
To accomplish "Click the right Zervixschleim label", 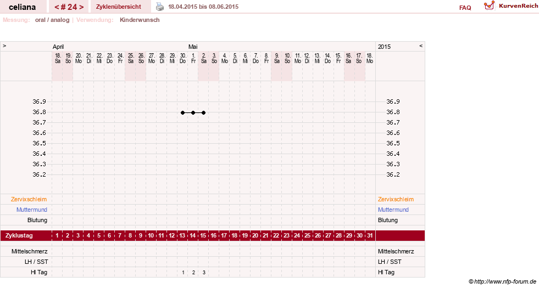I will [396, 199].
